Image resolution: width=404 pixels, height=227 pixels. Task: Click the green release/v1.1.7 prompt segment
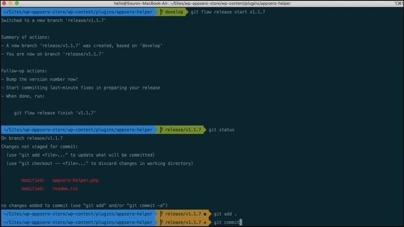coord(181,130)
